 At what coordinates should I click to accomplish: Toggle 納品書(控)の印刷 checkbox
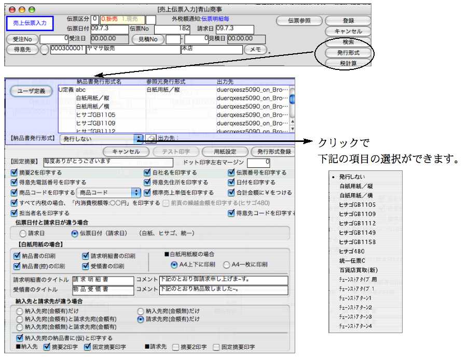(17, 266)
